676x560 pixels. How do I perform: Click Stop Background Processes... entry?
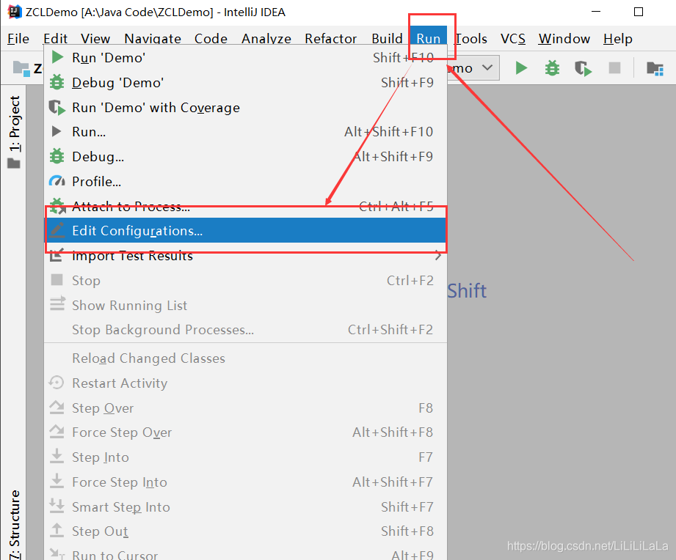(245, 330)
